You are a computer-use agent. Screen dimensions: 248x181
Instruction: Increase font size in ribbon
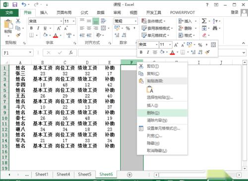[59, 28]
